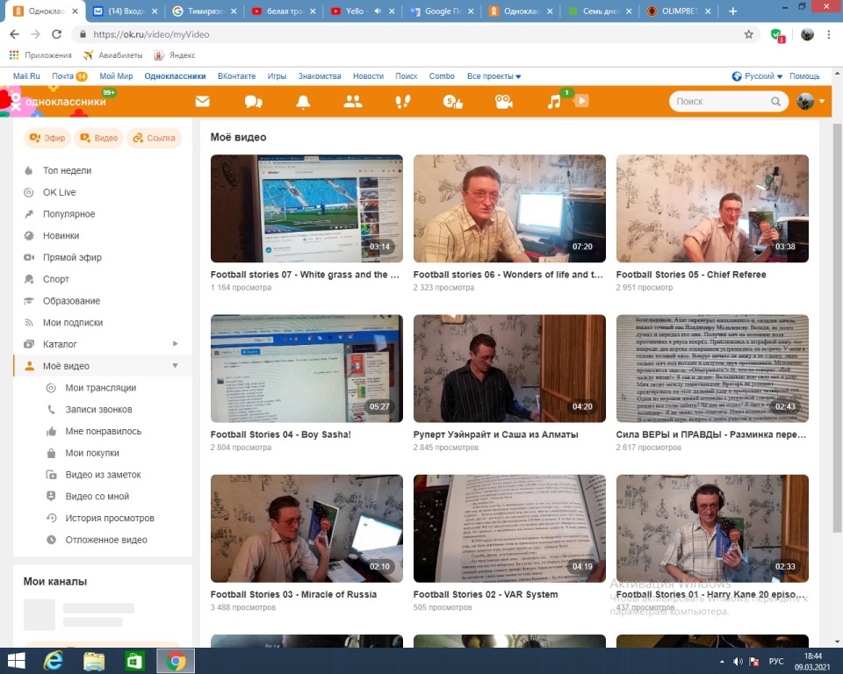Open the Windows Start menu
Image resolution: width=843 pixels, height=674 pixels.
[16, 661]
